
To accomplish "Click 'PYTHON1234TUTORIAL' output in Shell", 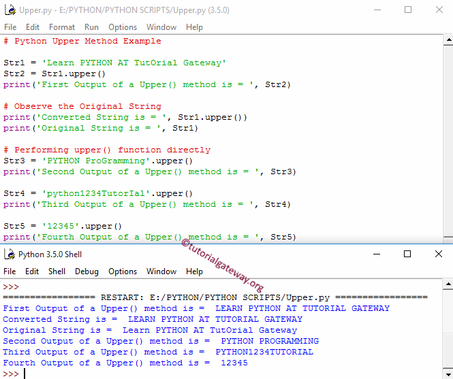I will point(264,352).
